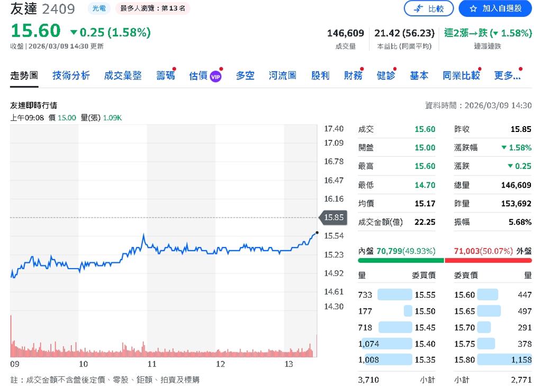Open the 多空 tab
Screen dimensions: 542x390
tap(245, 76)
